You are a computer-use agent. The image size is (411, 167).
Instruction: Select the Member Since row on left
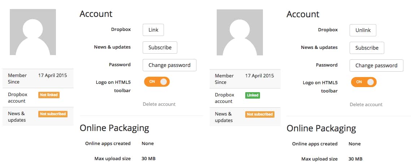click(x=38, y=78)
